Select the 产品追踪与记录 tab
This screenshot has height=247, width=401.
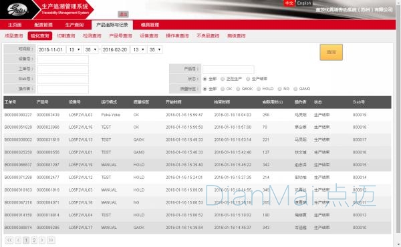pos(112,25)
